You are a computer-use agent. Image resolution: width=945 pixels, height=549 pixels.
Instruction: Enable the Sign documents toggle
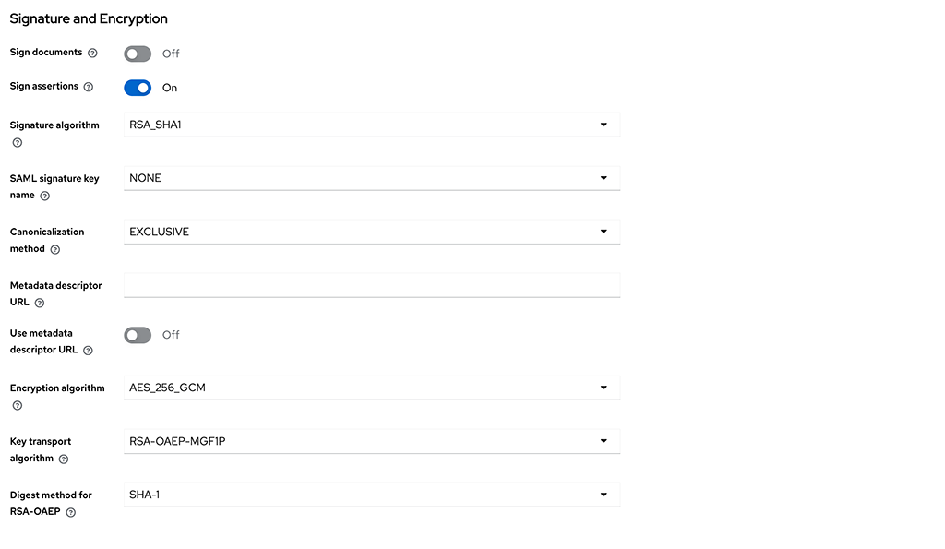coord(137,53)
